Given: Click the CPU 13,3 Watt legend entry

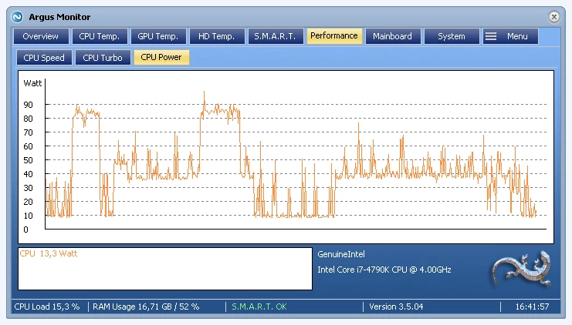Looking at the screenshot, I should click(49, 253).
